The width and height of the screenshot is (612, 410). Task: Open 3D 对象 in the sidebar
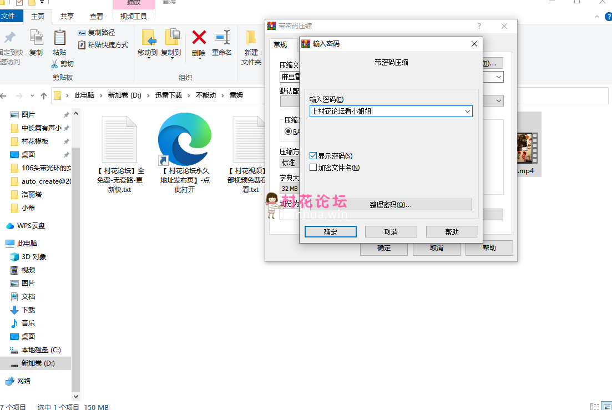tap(34, 257)
